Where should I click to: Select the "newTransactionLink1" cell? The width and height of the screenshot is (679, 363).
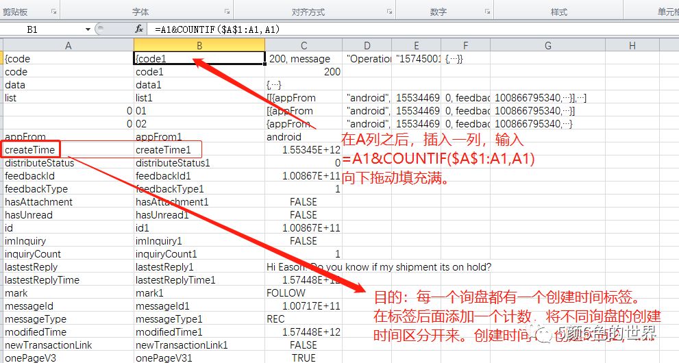pyautogui.click(x=199, y=345)
